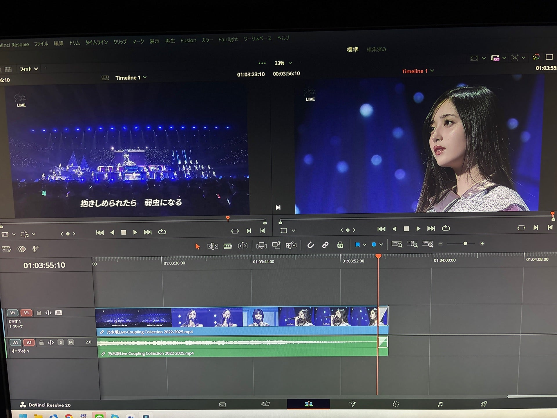Open the Fairlight menu
This screenshot has height=418, width=557.
click(x=228, y=39)
